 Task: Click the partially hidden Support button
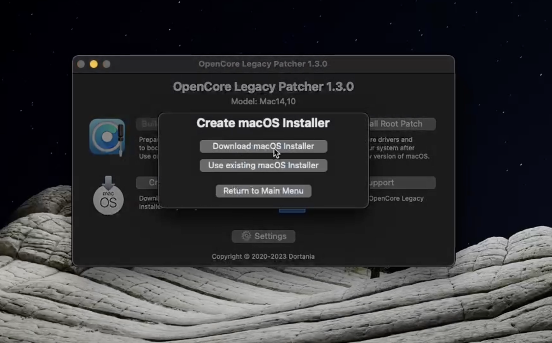pos(402,183)
